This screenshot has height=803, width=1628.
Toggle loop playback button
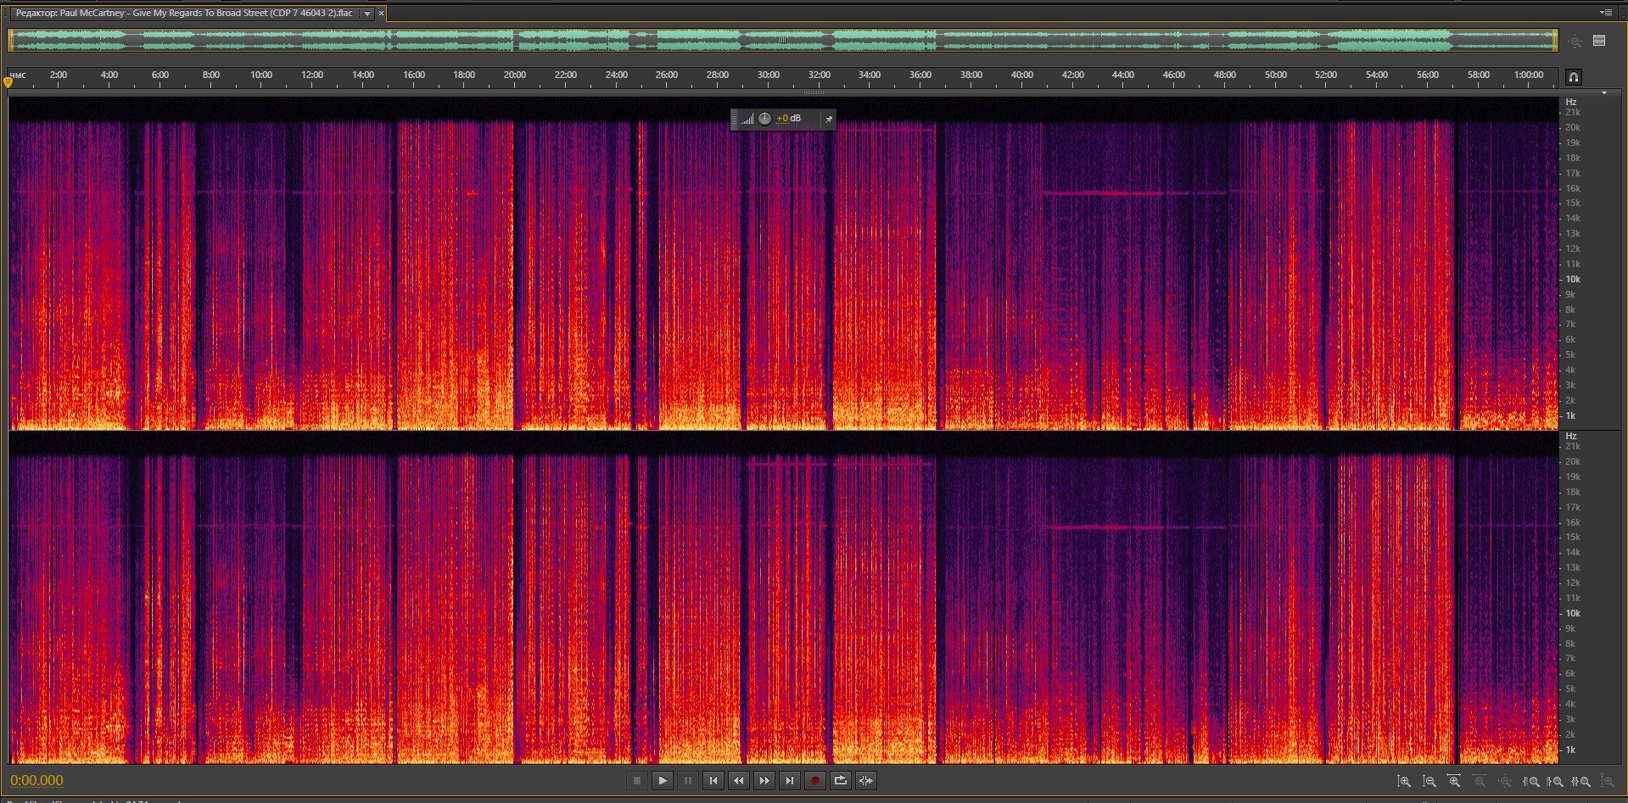tap(840, 781)
